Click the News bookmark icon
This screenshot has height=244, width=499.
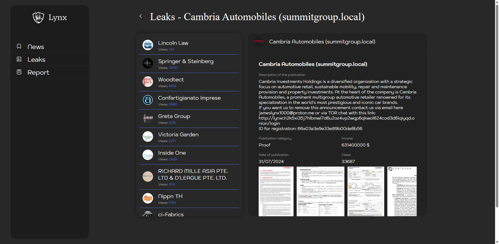point(19,46)
